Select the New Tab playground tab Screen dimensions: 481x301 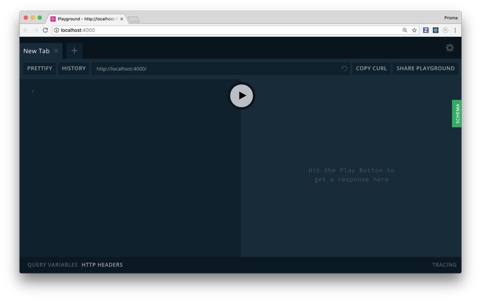click(36, 51)
